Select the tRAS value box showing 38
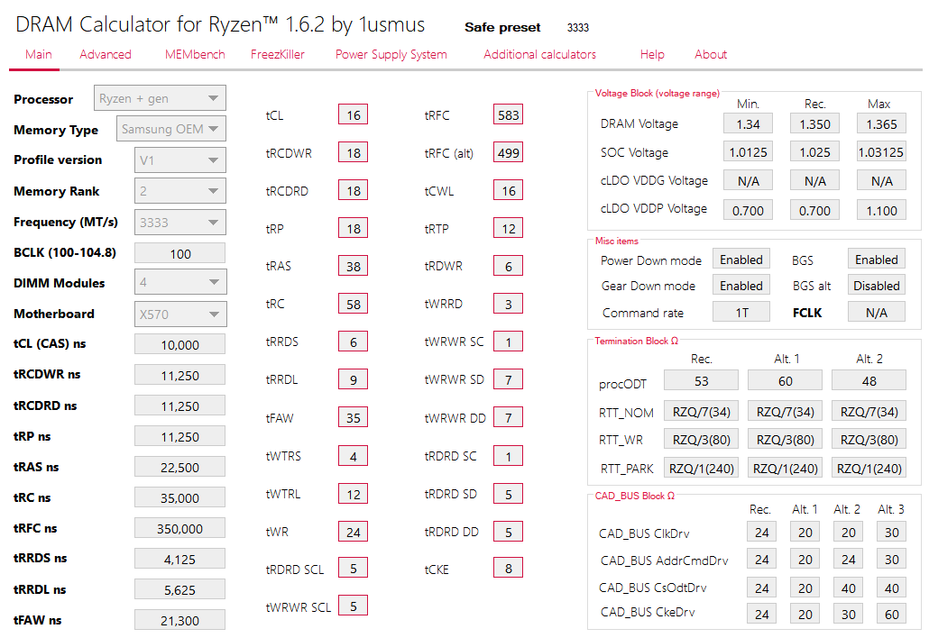929x638 pixels. click(x=354, y=267)
